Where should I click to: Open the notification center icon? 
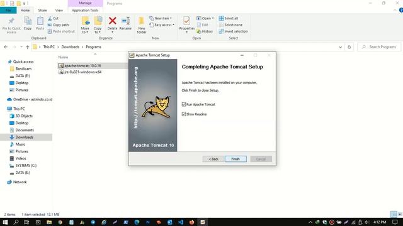point(395,222)
